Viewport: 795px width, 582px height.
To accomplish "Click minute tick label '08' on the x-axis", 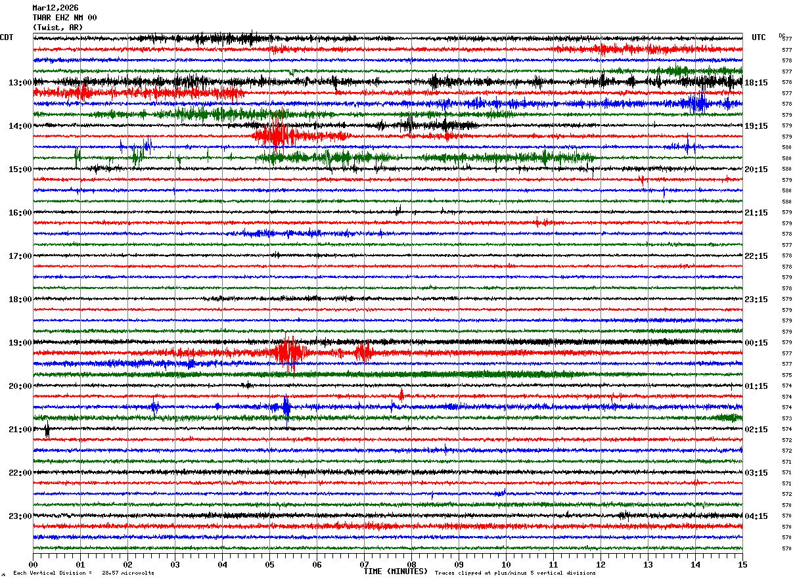I will tap(411, 564).
